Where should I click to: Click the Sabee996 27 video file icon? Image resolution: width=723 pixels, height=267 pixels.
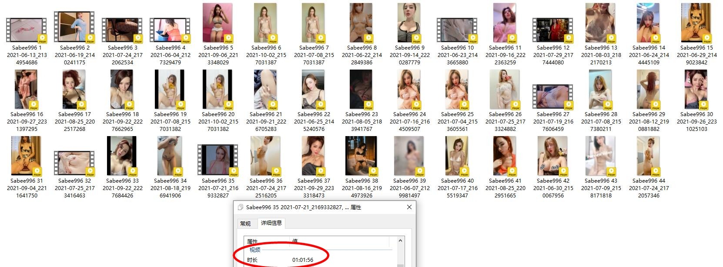553,97
